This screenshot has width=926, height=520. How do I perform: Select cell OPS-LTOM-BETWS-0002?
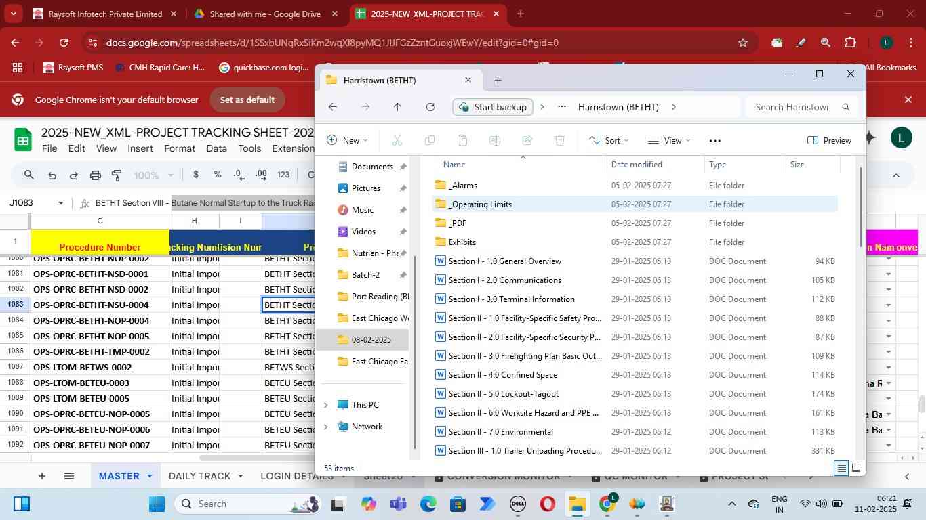[100, 368]
